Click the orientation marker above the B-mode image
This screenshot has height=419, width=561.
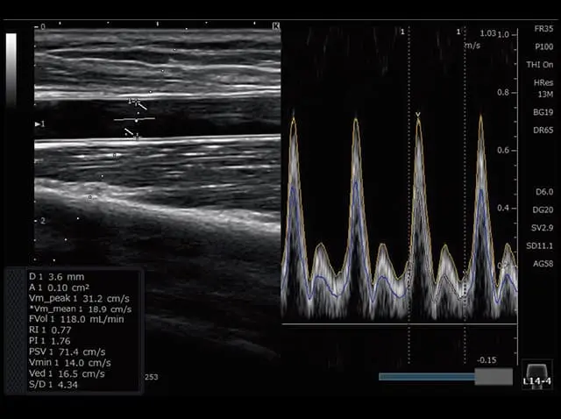276,27
